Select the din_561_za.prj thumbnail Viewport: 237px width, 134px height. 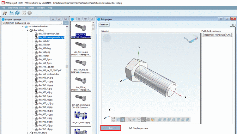tap(81, 47)
